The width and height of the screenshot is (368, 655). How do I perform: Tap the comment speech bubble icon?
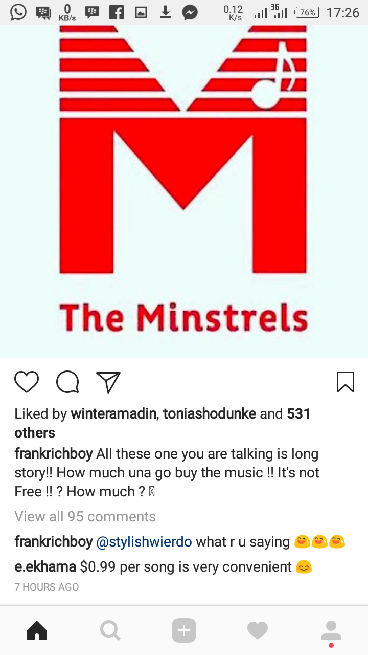pos(67,382)
